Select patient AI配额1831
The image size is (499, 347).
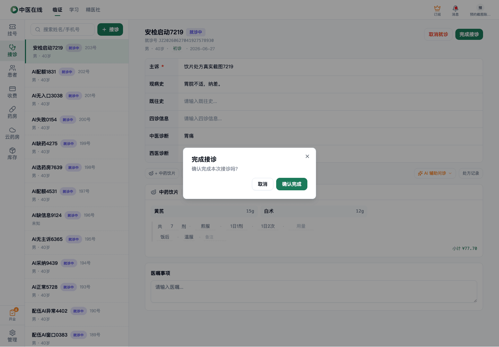(77, 75)
